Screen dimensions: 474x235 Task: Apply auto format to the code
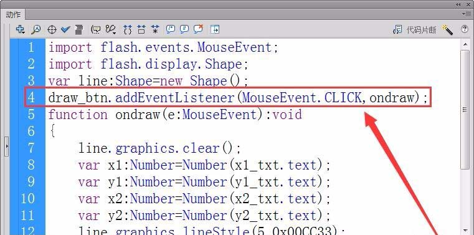79,29
